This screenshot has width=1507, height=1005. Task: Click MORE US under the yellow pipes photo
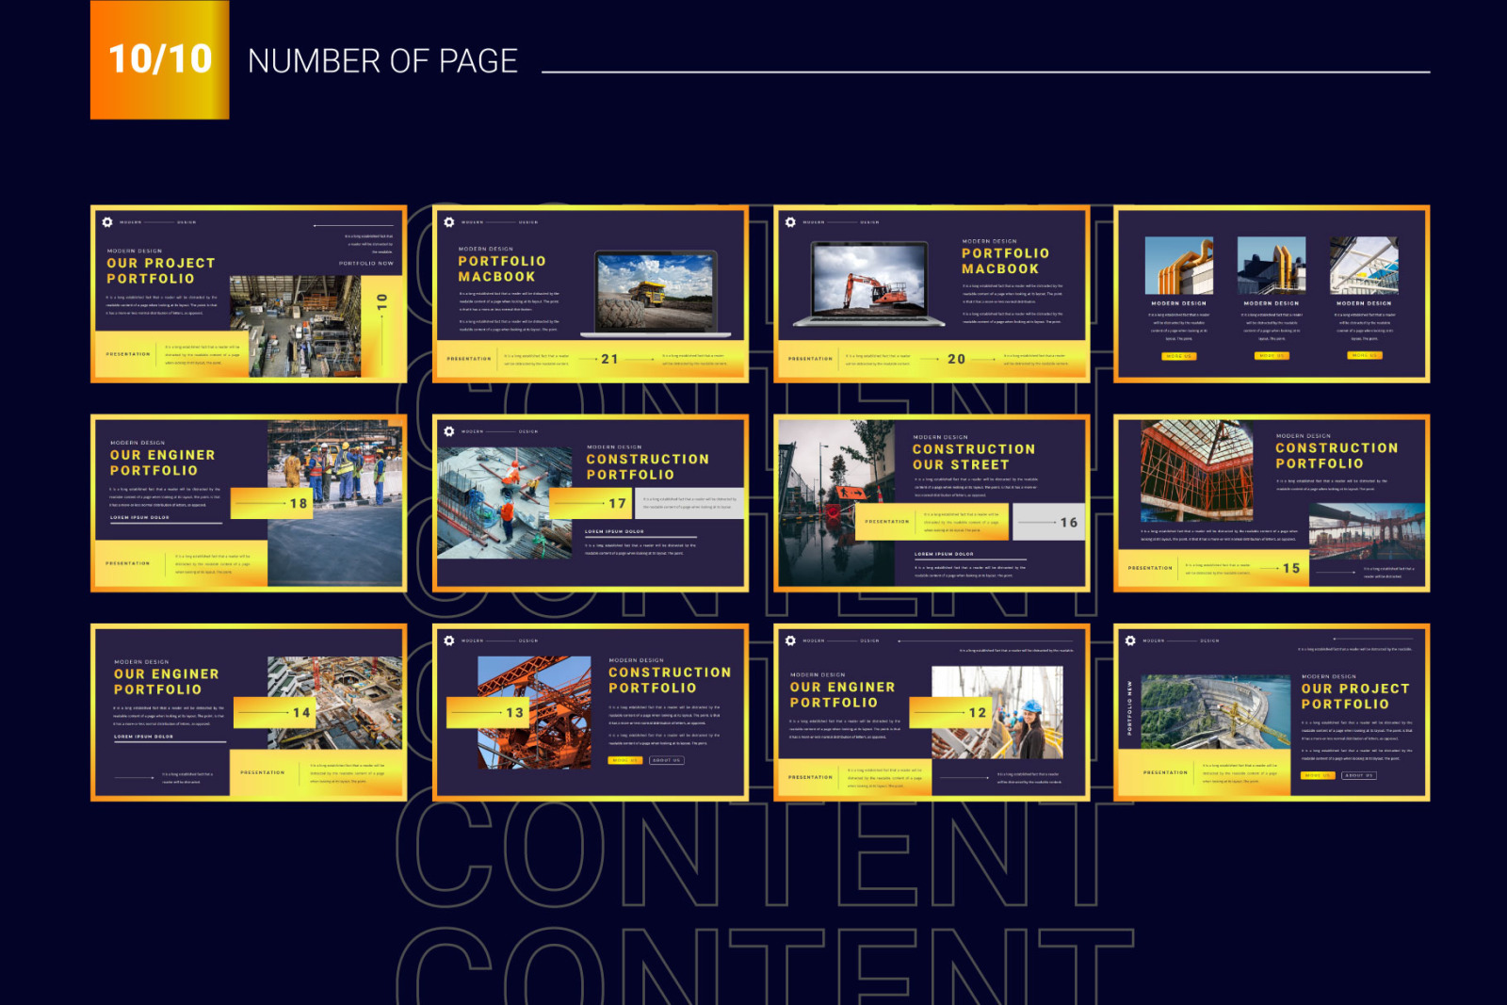(1178, 356)
